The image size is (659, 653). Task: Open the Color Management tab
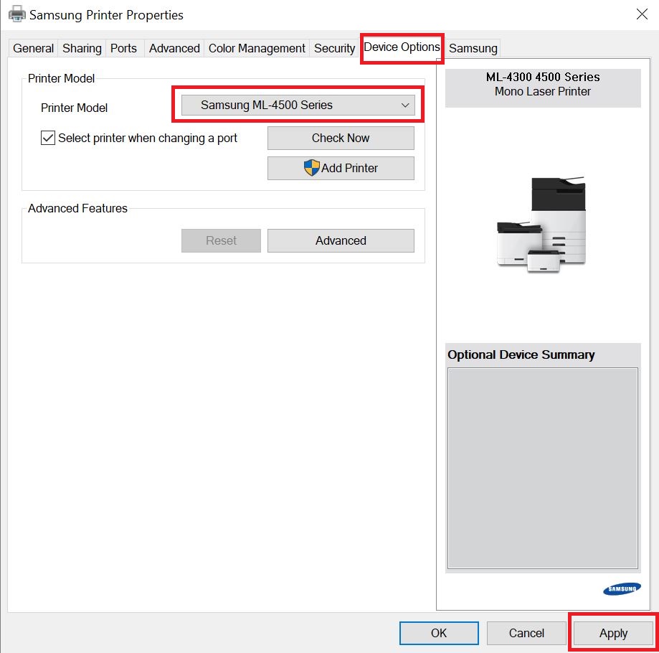click(x=257, y=48)
